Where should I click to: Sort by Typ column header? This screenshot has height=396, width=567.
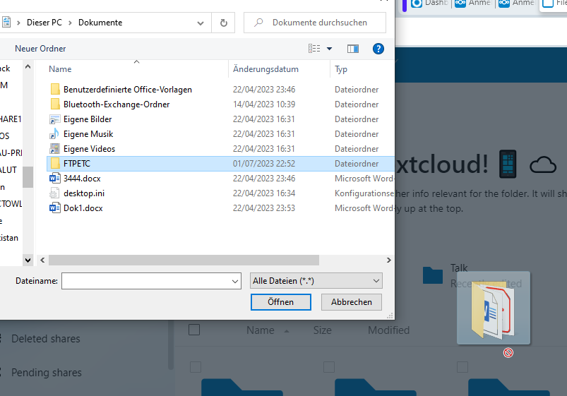click(341, 69)
